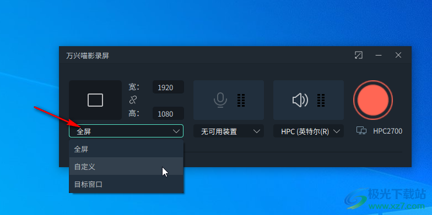The height and width of the screenshot is (215, 432).
Task: Toggle the aspect ratio link icon
Action: click(133, 100)
